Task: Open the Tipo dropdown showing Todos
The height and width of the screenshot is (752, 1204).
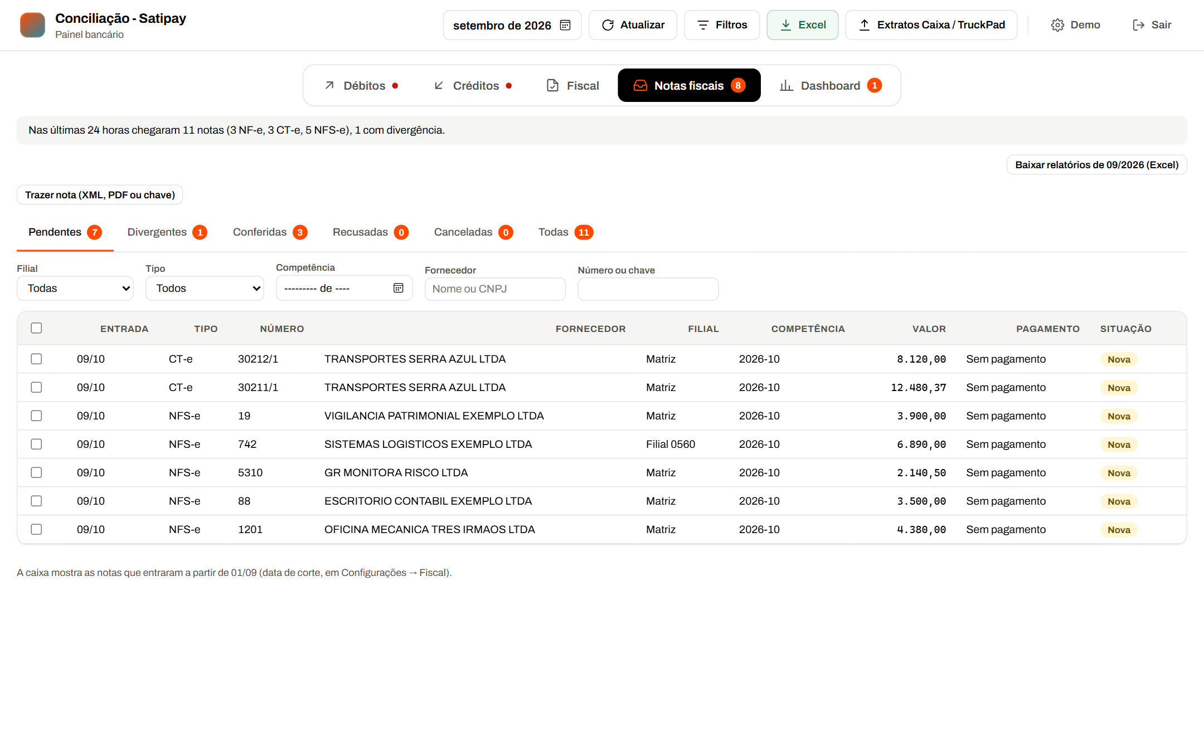Action: pos(205,288)
